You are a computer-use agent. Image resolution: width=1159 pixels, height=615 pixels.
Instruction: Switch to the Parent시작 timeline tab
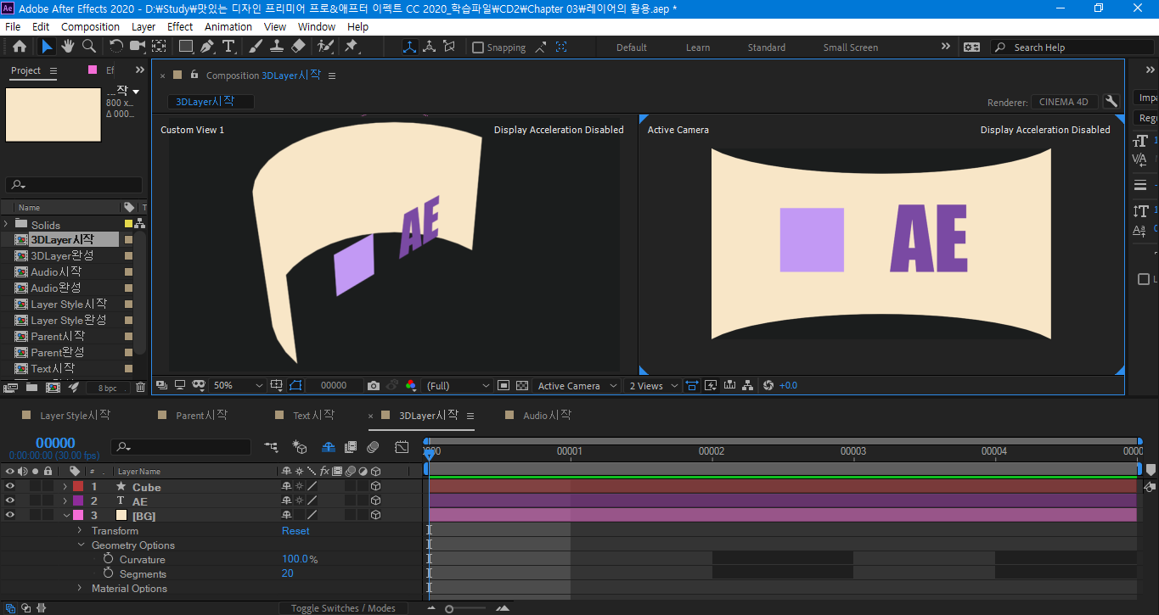pyautogui.click(x=202, y=416)
